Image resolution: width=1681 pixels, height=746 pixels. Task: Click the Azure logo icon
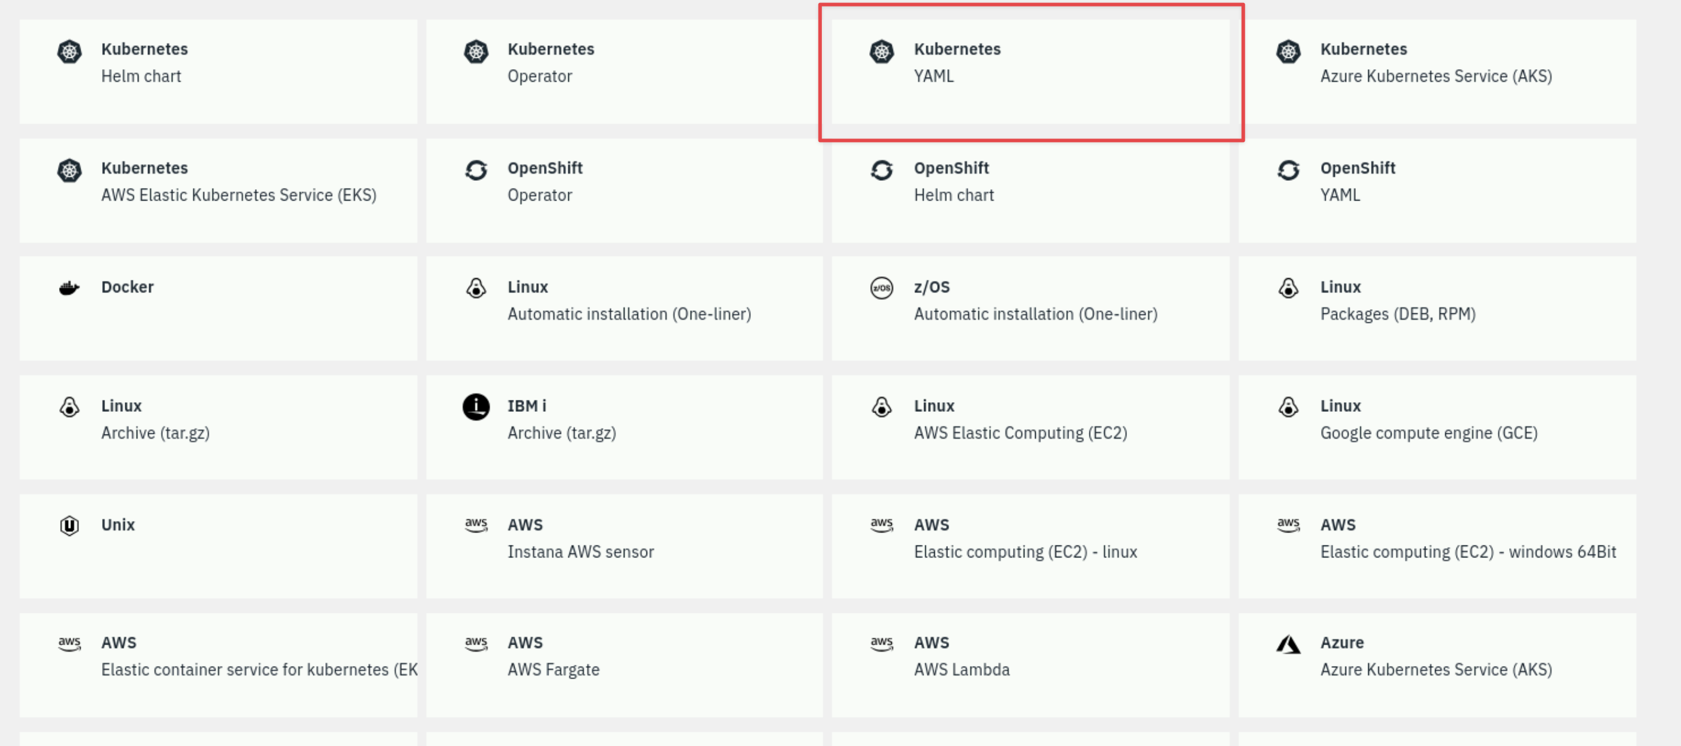(1288, 644)
